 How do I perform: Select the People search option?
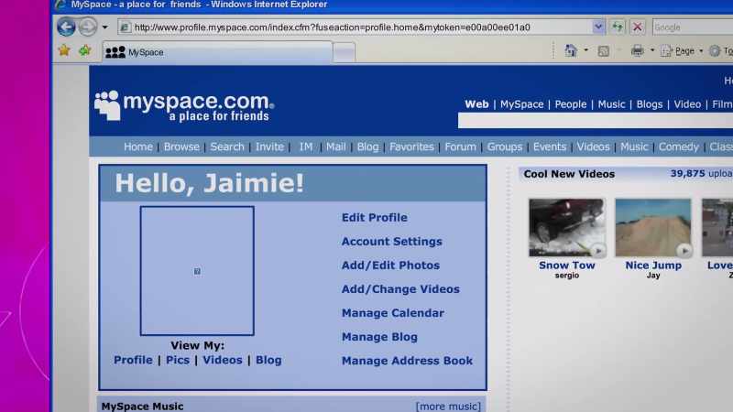pos(570,104)
